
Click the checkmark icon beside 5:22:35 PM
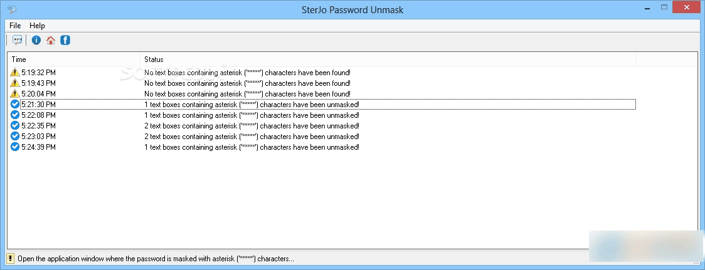coord(15,125)
